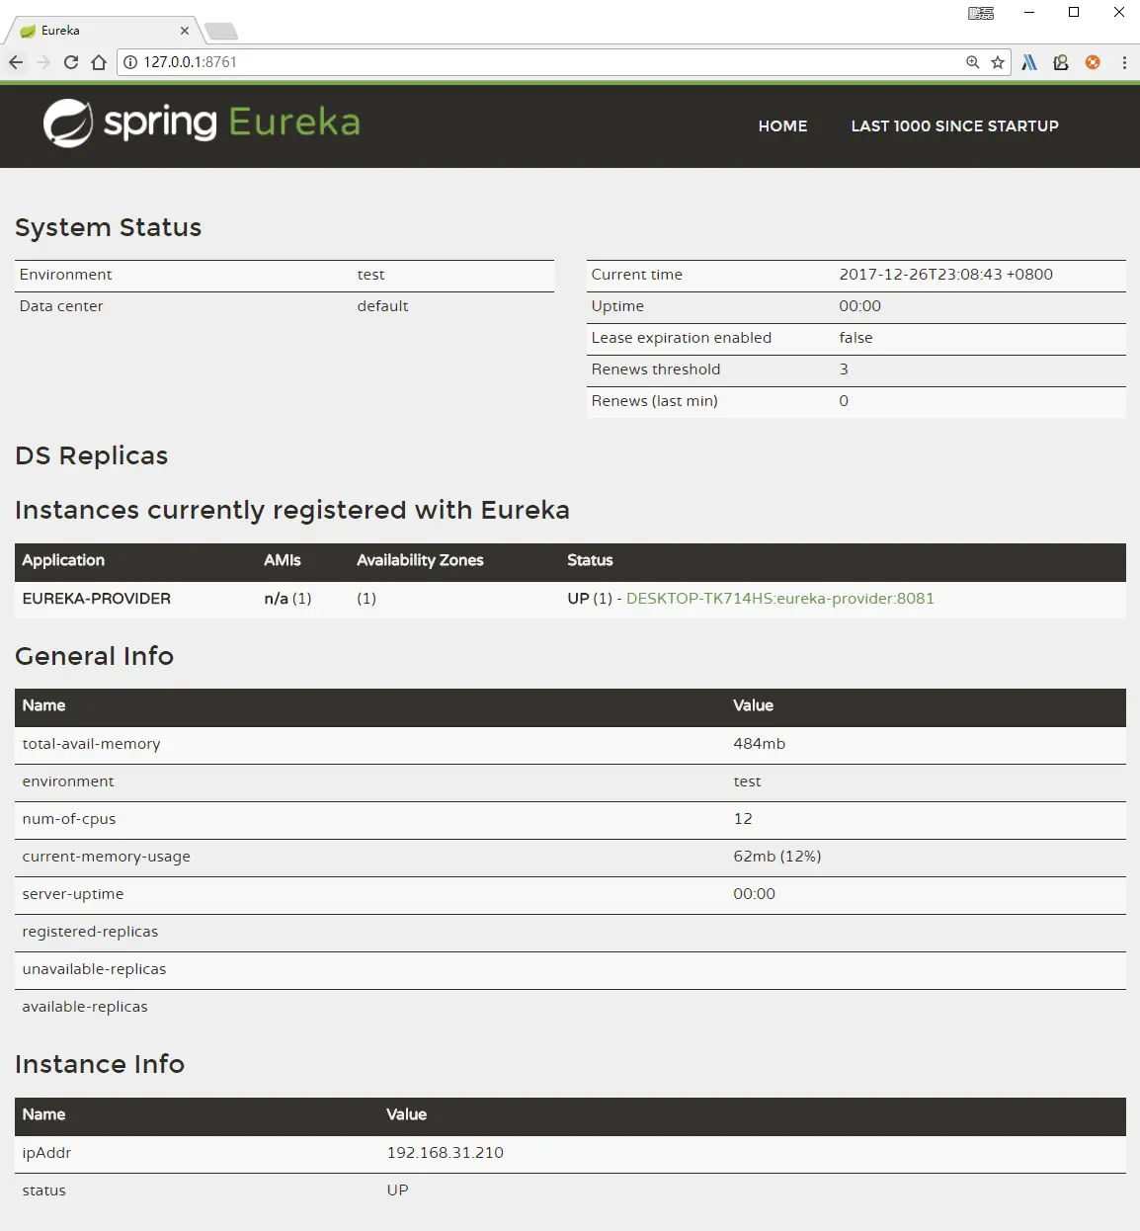Image resolution: width=1140 pixels, height=1231 pixels.
Task: Open LAST 1000 SINCE STARTUP page
Action: pos(954,126)
